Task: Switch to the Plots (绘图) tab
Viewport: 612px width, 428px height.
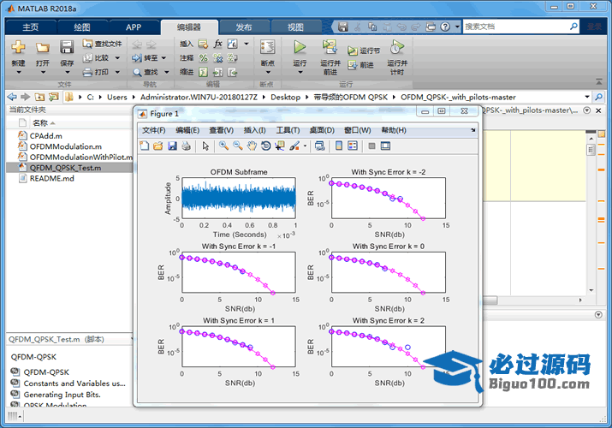Action: (82, 27)
